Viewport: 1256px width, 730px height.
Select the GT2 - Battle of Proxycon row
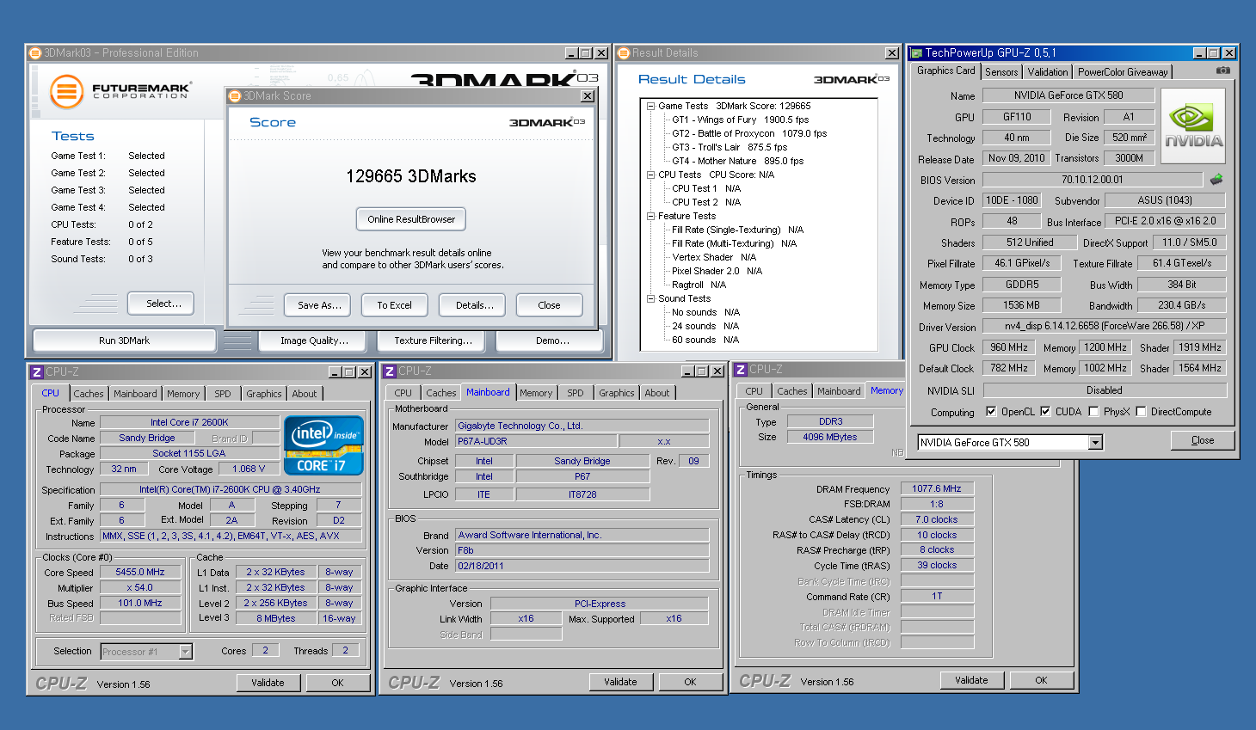coord(748,134)
